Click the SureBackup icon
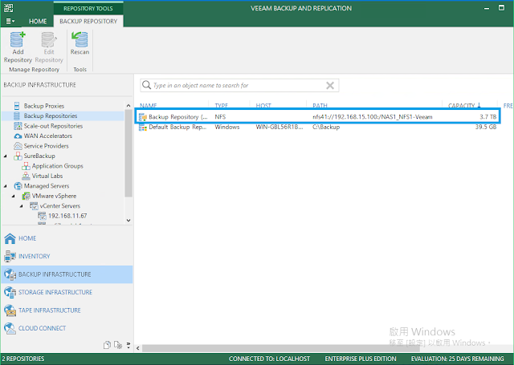This screenshot has width=514, height=365. [18, 156]
